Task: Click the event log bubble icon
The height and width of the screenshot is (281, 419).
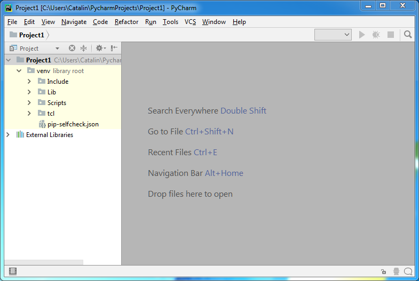Action: tap(408, 271)
